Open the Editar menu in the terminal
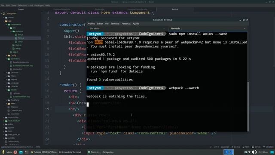The height and width of the screenshot is (155, 275). pyautogui.click(x=100, y=24)
